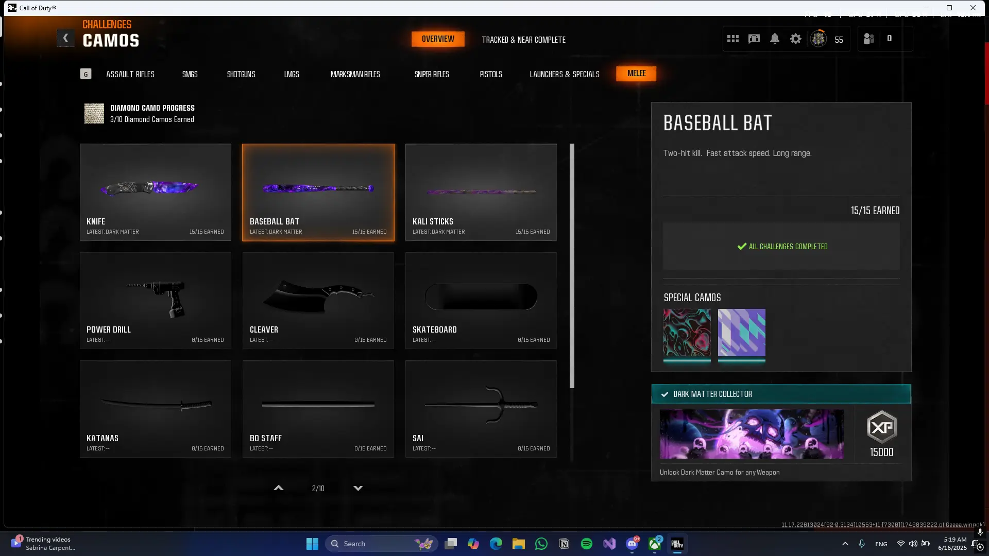Open the social friends icon

pos(869,39)
